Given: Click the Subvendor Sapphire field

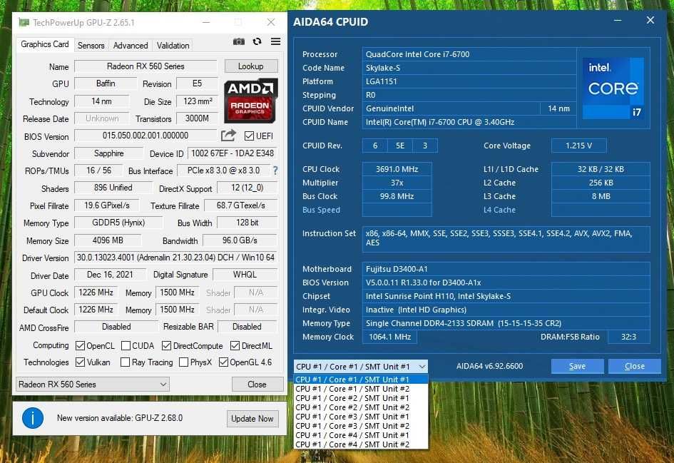Looking at the screenshot, I should pos(108,153).
